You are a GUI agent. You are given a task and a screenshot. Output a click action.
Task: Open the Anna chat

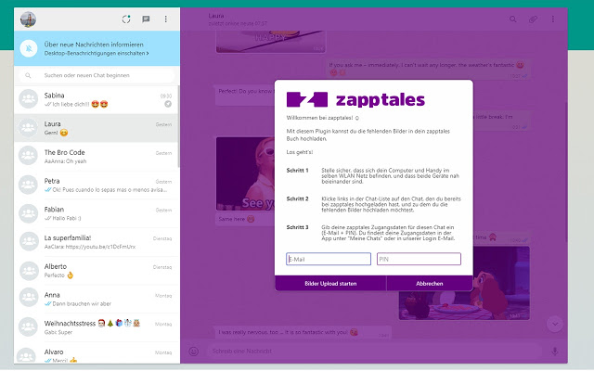pyautogui.click(x=97, y=299)
